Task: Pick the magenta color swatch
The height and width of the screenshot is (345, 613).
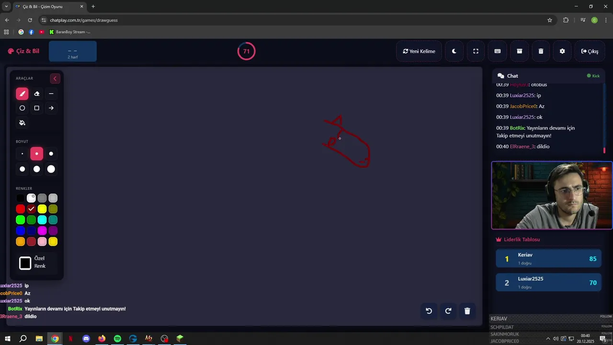Action: (x=42, y=231)
